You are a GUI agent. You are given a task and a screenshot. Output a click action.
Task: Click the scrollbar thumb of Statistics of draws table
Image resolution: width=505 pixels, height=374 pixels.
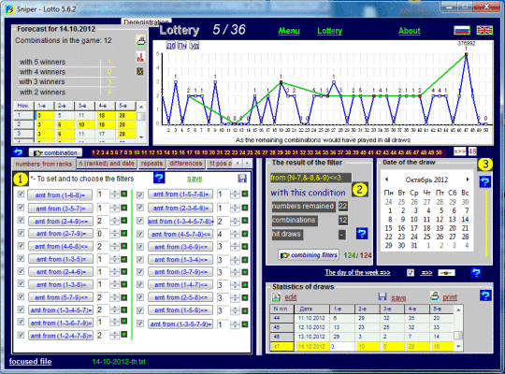[458, 335]
